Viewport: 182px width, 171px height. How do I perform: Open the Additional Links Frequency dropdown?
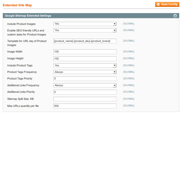coord(85,85)
